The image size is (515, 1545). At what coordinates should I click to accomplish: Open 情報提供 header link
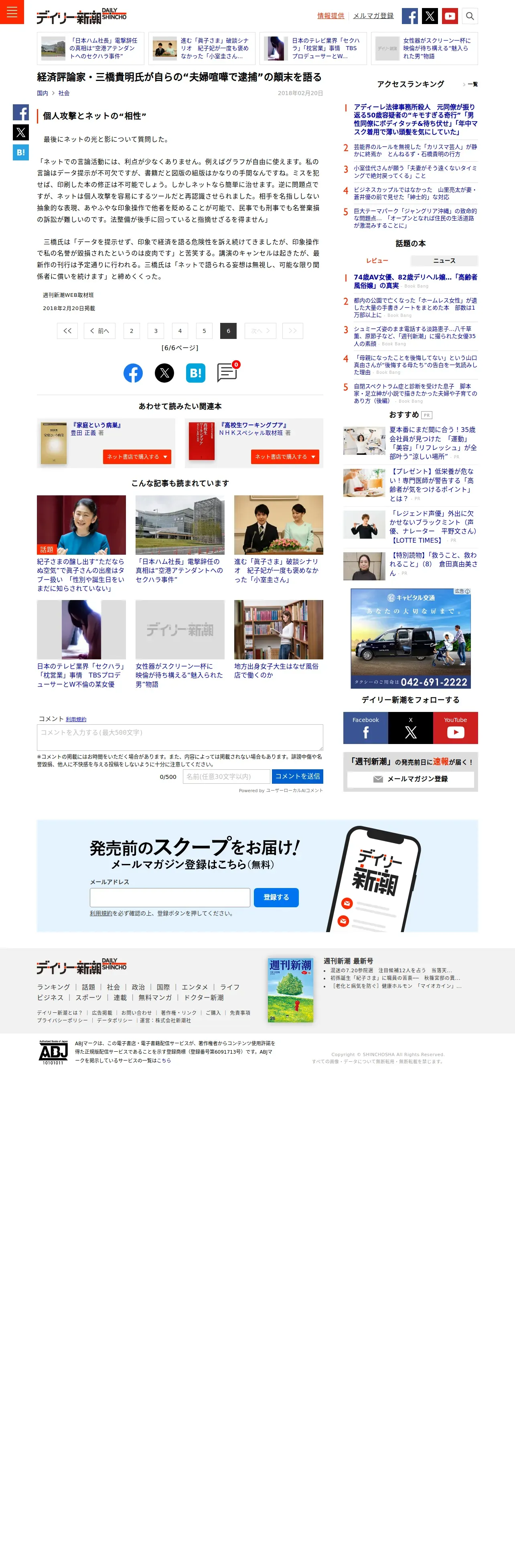click(331, 16)
